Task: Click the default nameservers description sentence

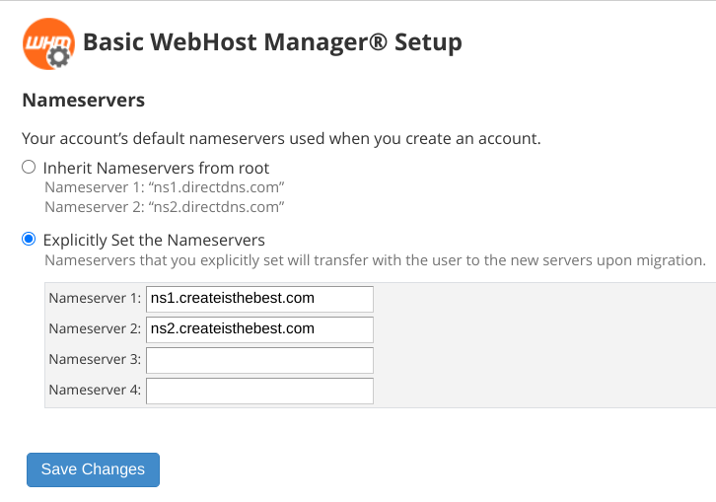Action: [x=281, y=138]
